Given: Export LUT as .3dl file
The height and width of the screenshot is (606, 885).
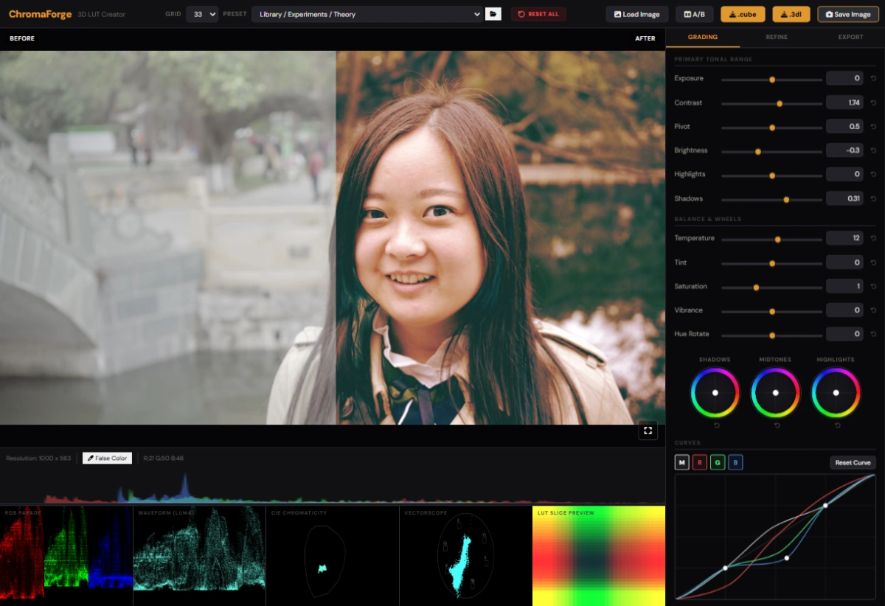Looking at the screenshot, I should pyautogui.click(x=791, y=14).
